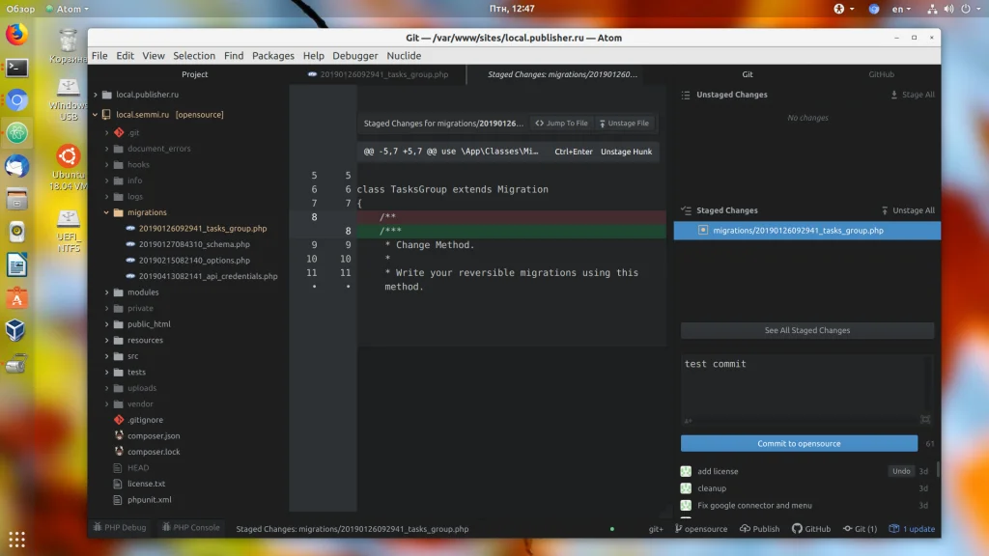
Task: Click the composer.json file icon
Action: point(119,435)
